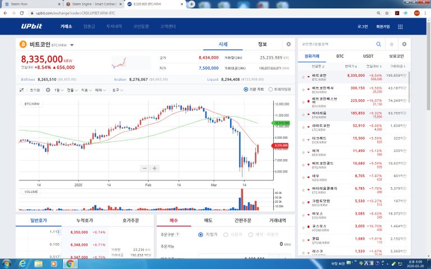Click 회원가입 sign-up link in header
Viewport: 431px width, 269px height.
[383, 26]
